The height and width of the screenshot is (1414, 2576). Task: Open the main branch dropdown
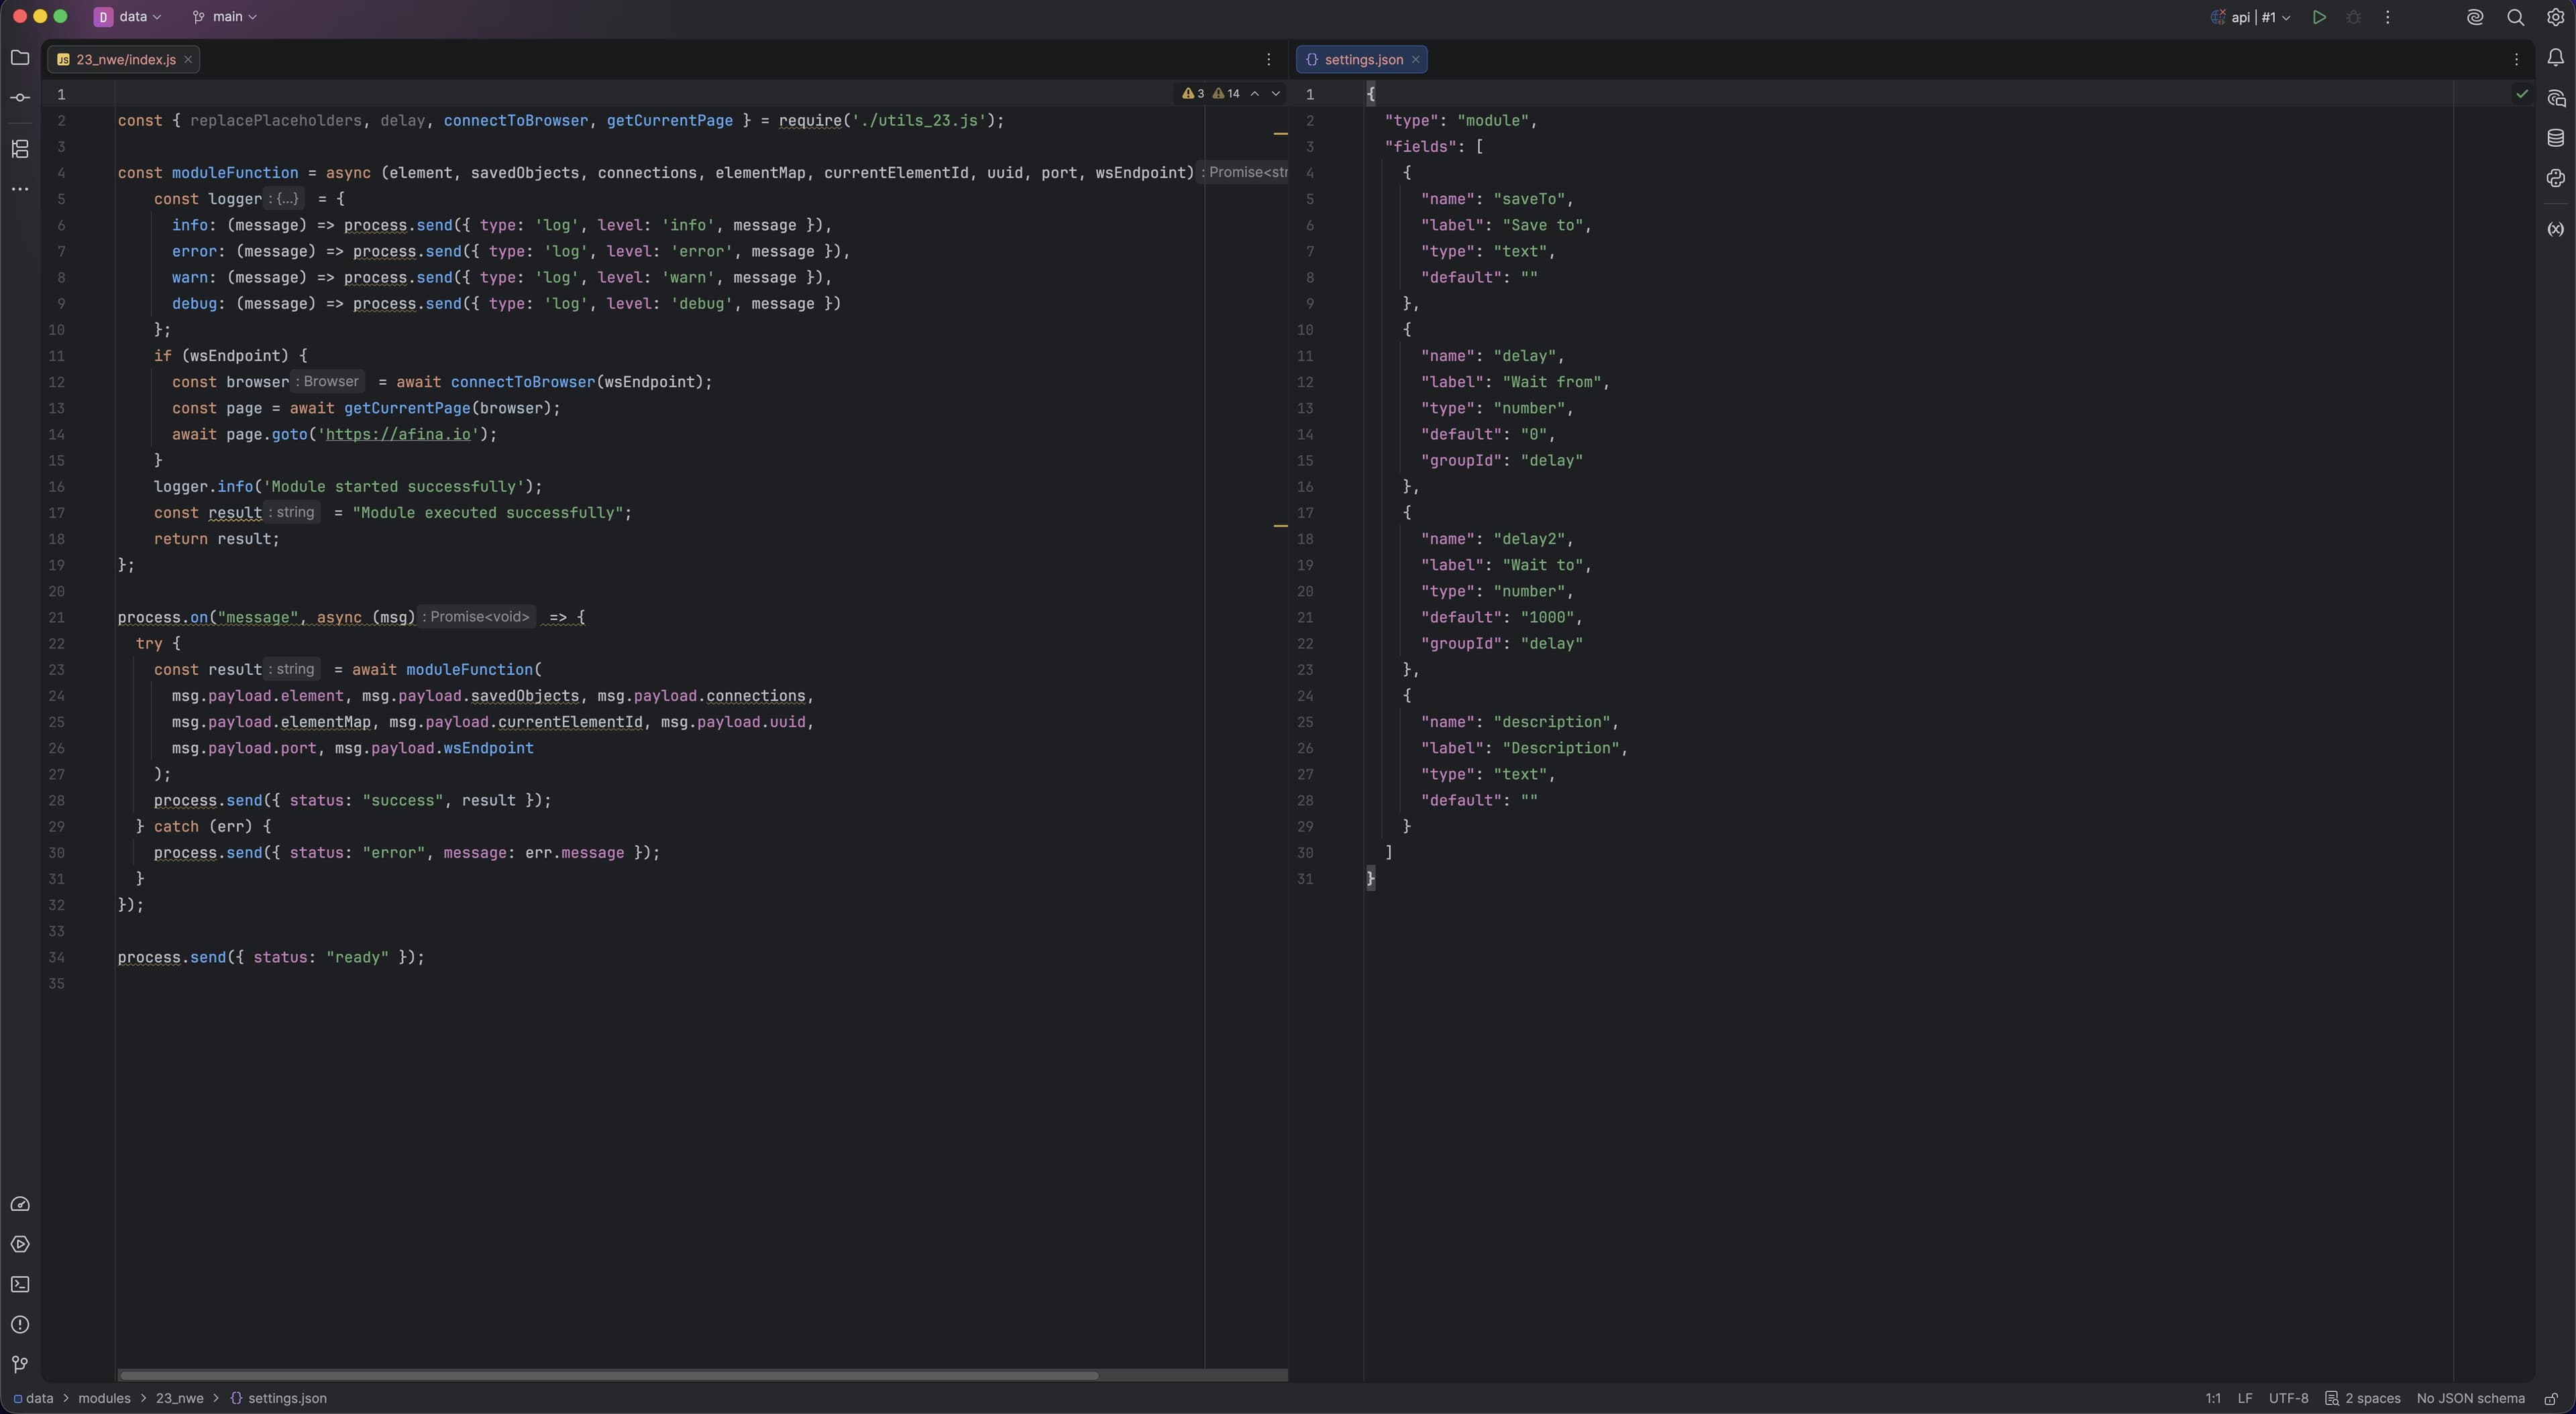224,17
